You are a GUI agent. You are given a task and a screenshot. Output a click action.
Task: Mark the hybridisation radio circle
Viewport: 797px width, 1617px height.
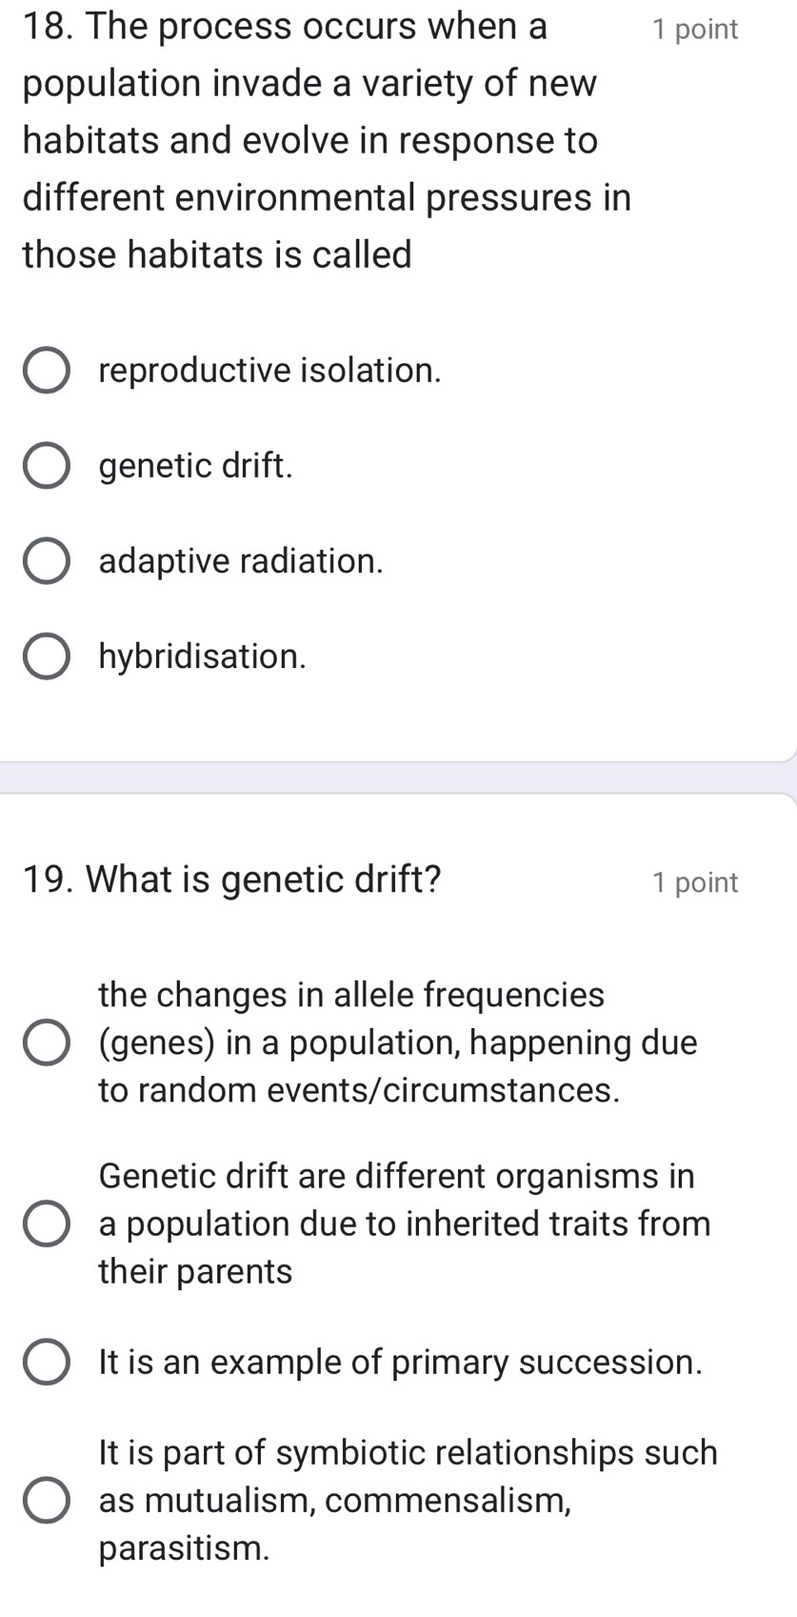[46, 657]
